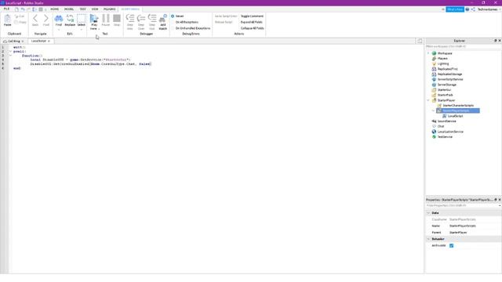Click the Name property value field

click(x=474, y=226)
